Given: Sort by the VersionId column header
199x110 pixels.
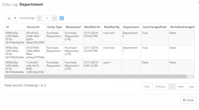Looking at the screenshot, I should (35, 27).
